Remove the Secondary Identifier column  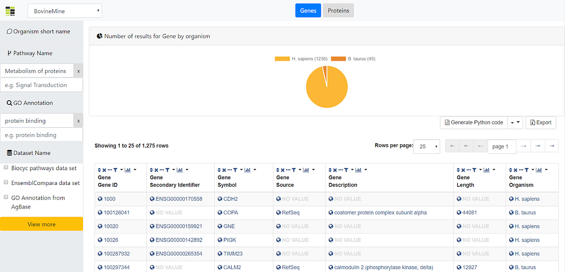157,170
